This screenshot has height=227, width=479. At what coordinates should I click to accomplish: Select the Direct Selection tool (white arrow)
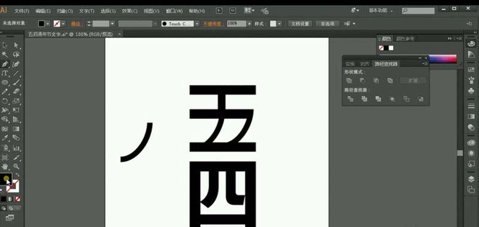[16, 45]
